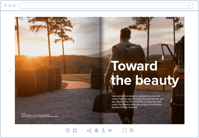The image size is (199, 138).
Task: Open the table of contents list
Action: click(68, 131)
